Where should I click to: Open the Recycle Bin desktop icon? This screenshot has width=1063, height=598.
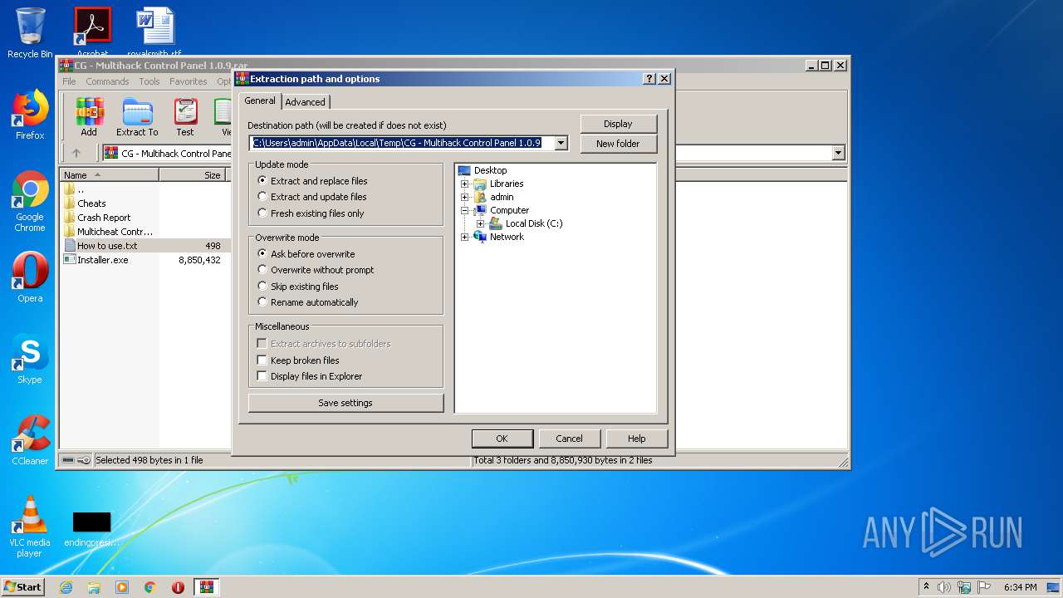[30, 32]
